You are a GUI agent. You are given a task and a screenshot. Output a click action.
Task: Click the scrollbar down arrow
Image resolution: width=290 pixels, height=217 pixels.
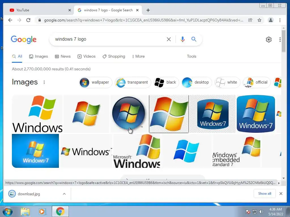[284, 178]
